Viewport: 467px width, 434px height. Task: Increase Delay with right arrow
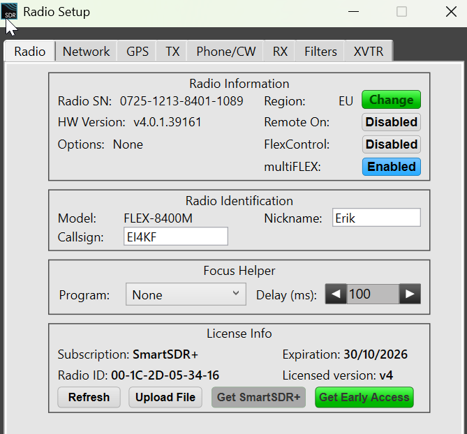point(410,294)
